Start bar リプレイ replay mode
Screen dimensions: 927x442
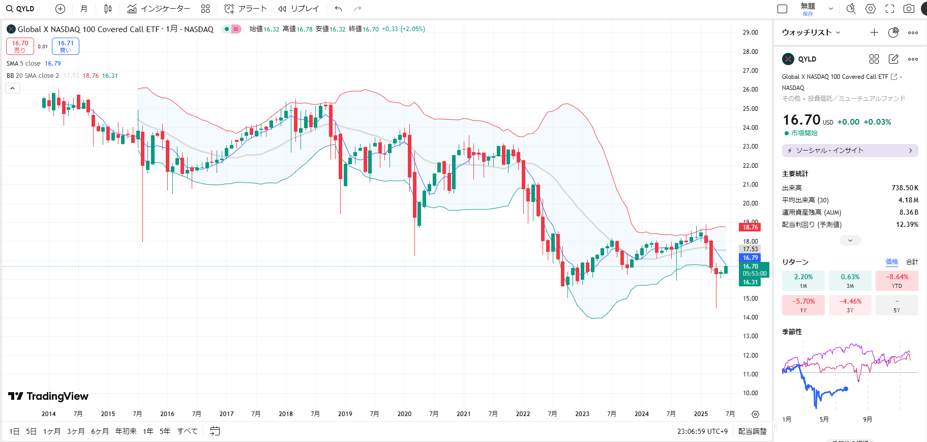tap(298, 9)
